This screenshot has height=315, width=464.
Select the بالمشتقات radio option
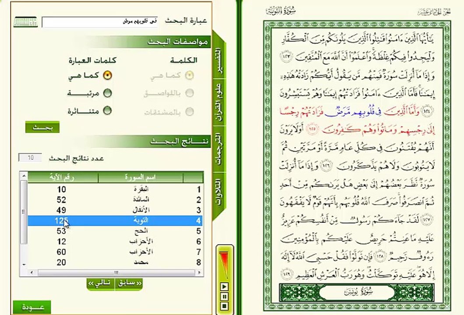click(190, 112)
